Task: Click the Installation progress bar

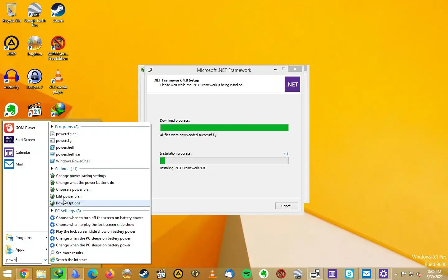Action: pos(224,161)
